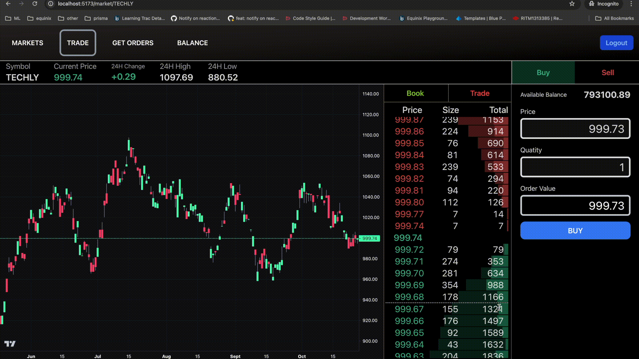Click the site info icon in the address bar
The image size is (639, 359).
[x=51, y=4]
